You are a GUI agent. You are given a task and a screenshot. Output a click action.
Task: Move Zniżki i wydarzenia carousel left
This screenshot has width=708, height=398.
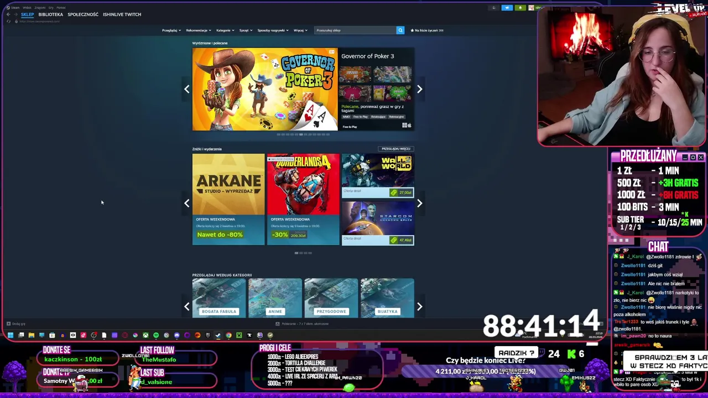click(x=187, y=203)
